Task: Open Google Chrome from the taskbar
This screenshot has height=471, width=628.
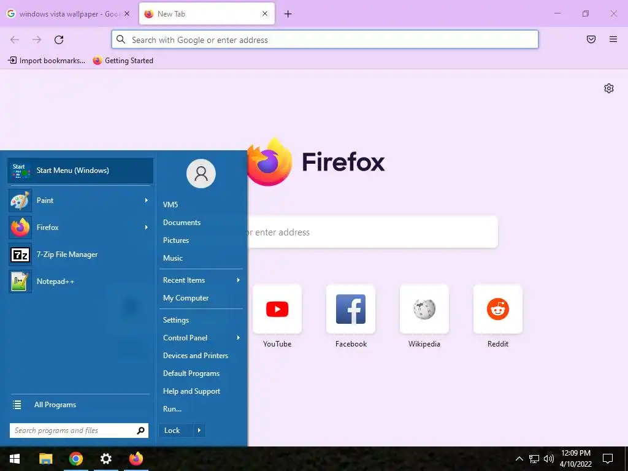Action: [75, 459]
